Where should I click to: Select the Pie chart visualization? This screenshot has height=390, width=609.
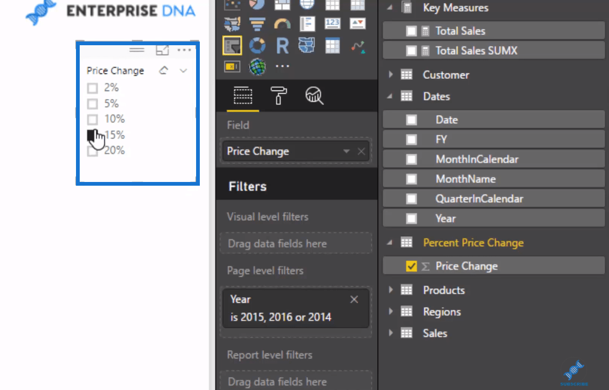click(257, 5)
